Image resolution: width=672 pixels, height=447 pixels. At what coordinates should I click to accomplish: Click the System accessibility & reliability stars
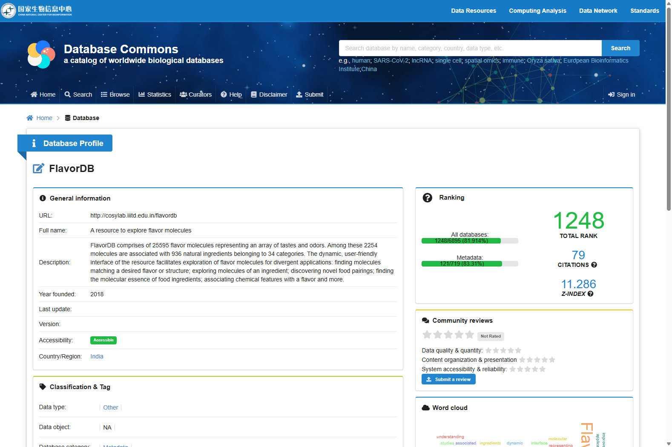(x=528, y=369)
